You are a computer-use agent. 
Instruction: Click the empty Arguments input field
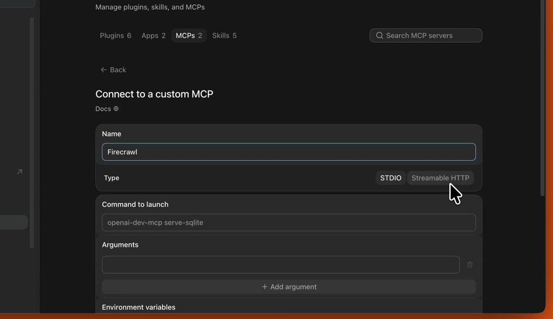point(281,265)
